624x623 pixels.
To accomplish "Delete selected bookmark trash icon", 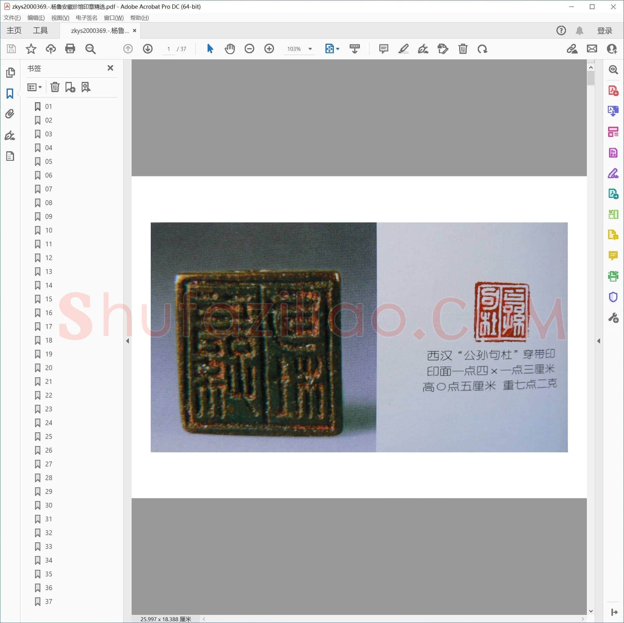I will click(x=55, y=87).
